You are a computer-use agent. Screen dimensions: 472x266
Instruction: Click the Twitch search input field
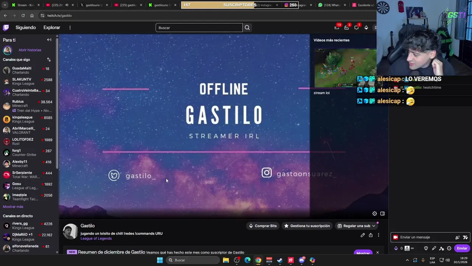(199, 28)
